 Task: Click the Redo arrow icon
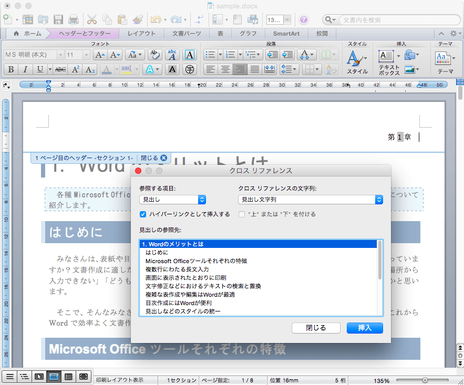tap(176, 20)
